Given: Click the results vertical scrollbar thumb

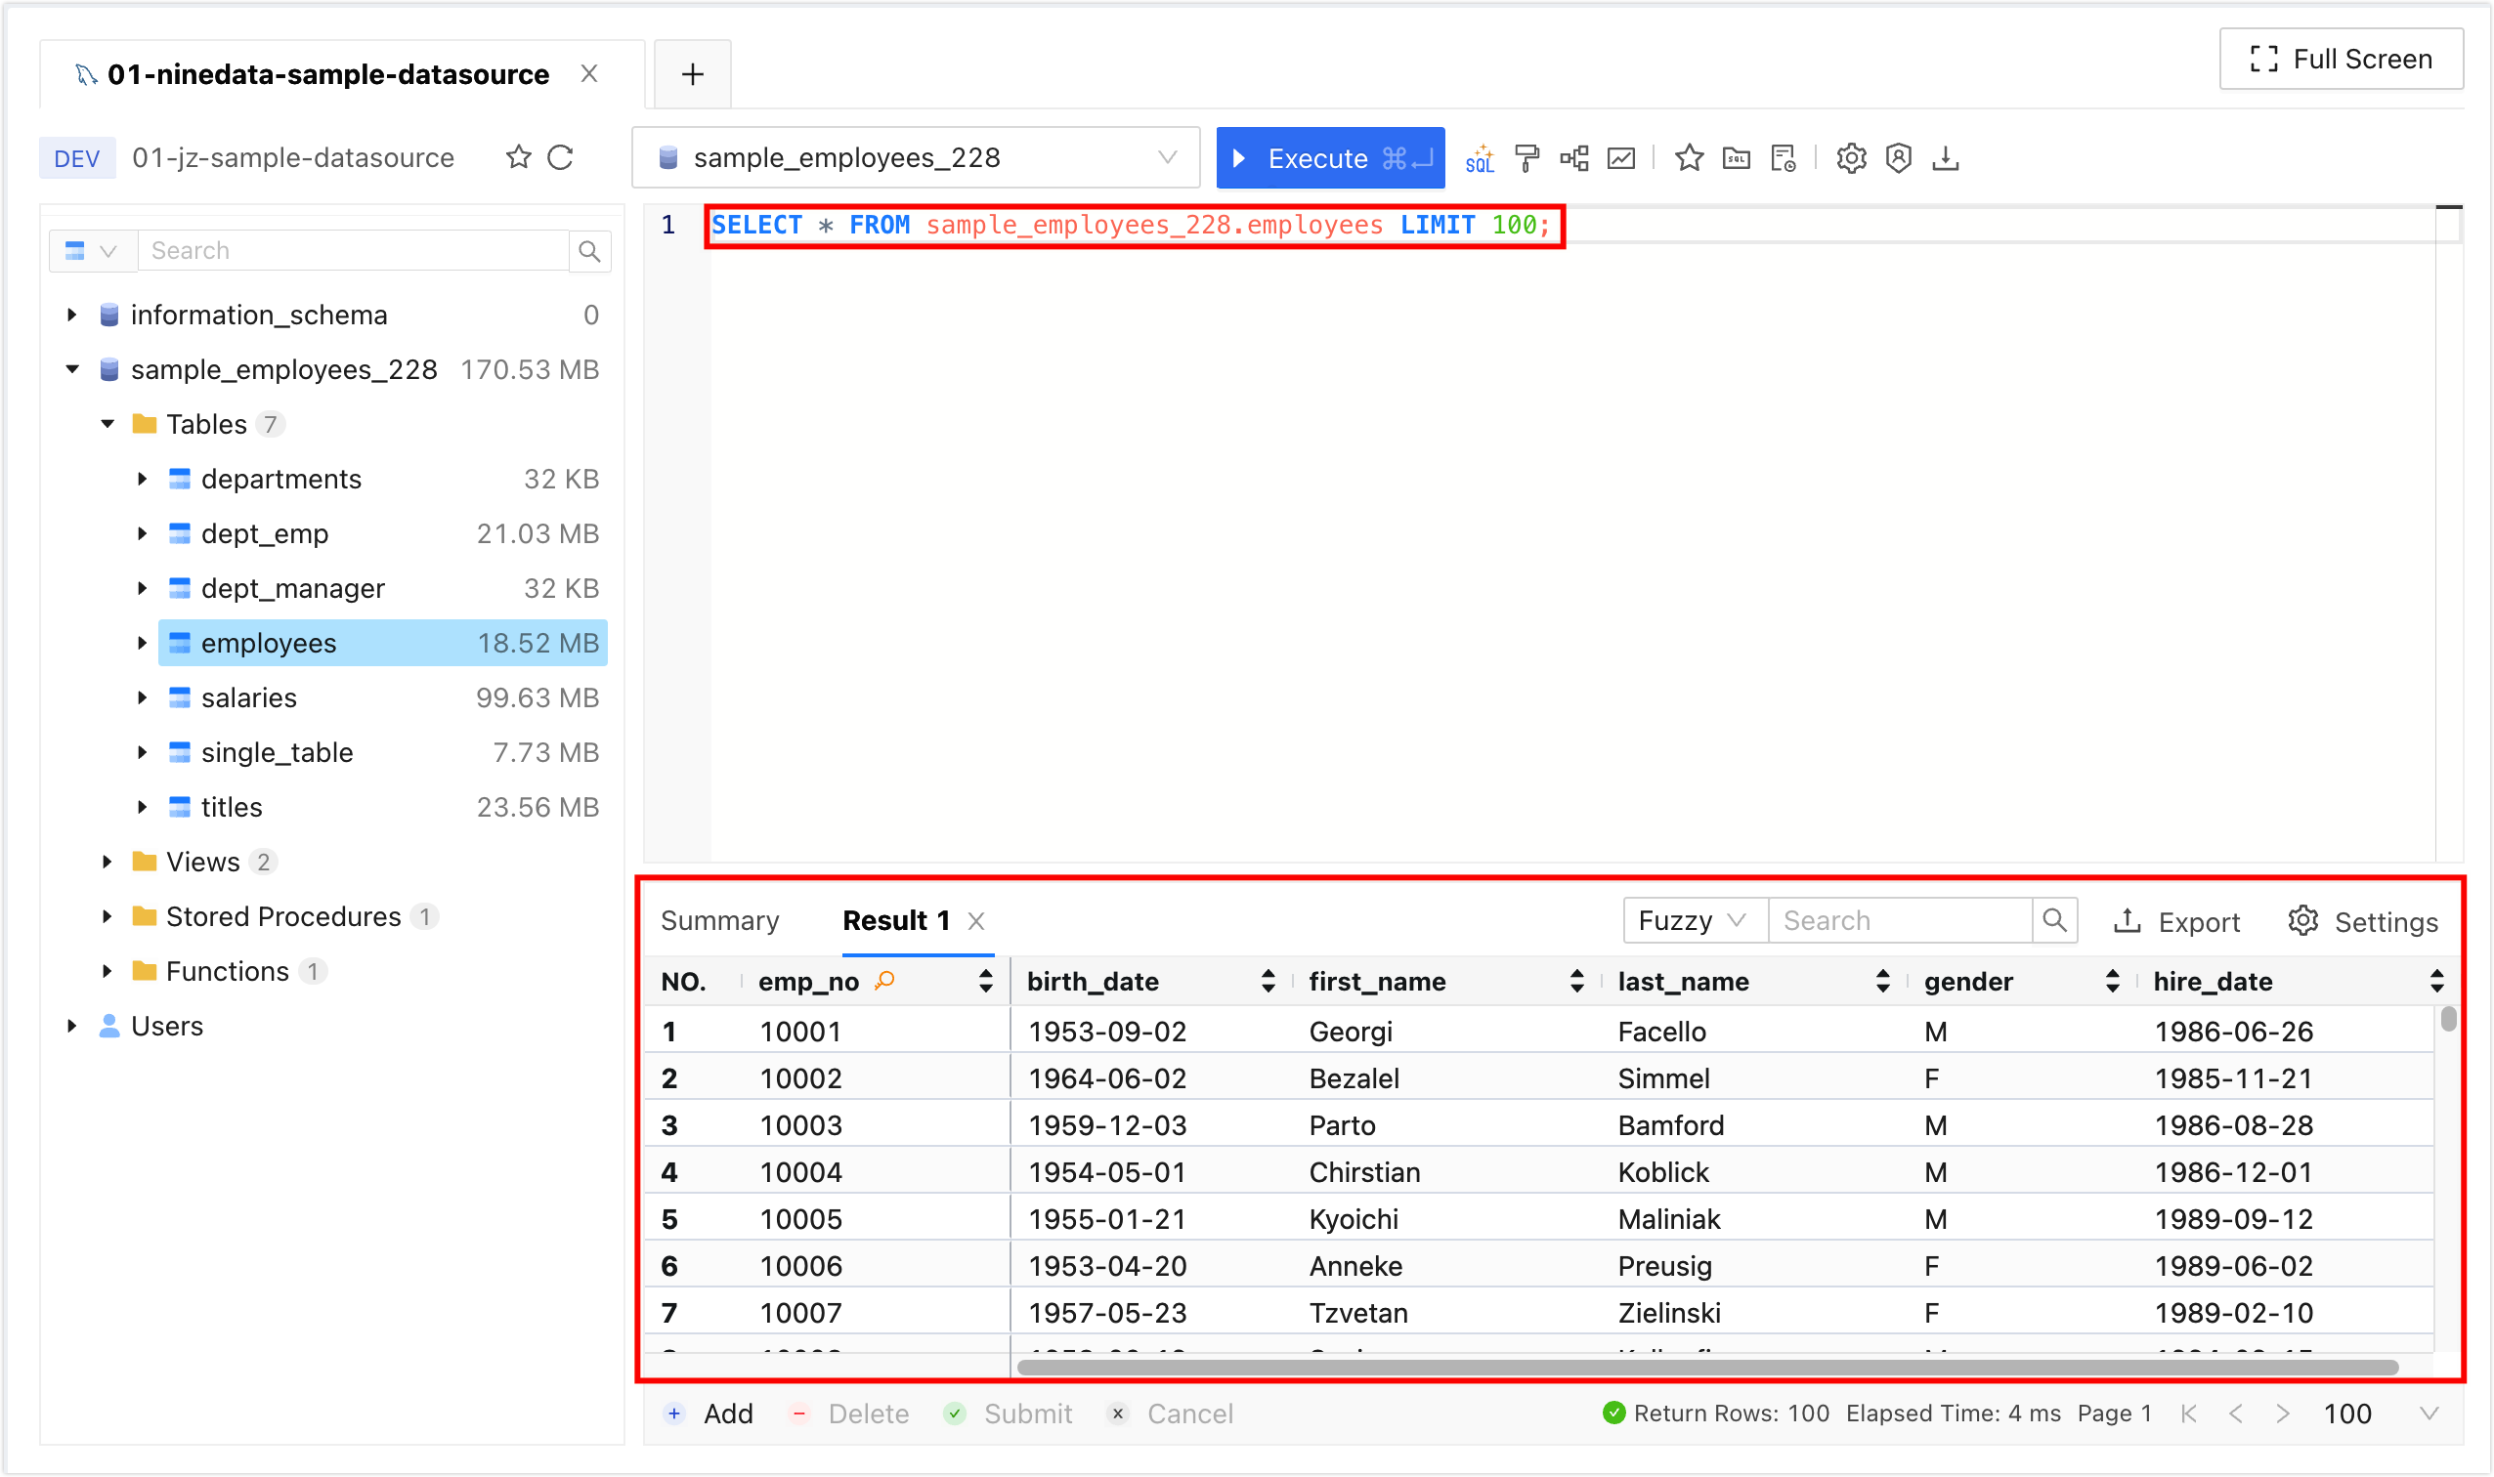Looking at the screenshot, I should tap(2448, 1019).
